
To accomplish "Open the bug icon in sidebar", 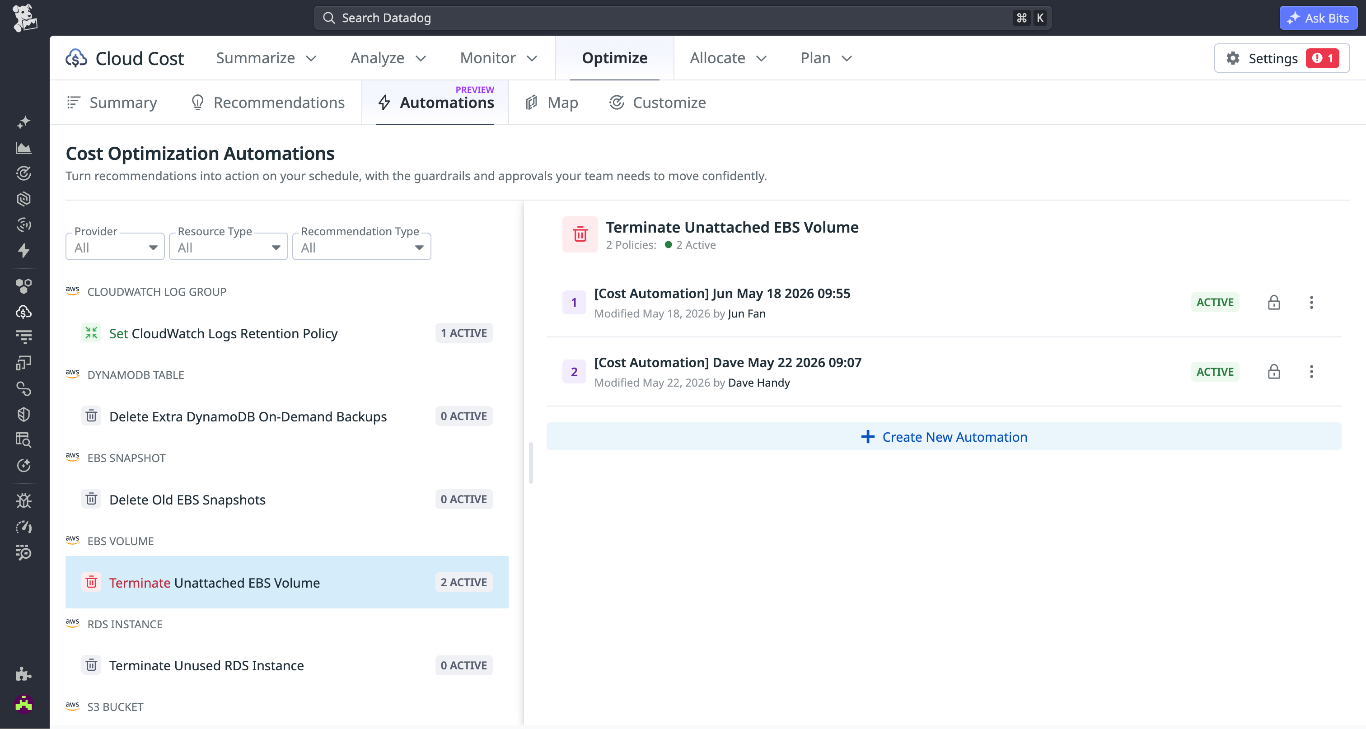I will (23, 500).
